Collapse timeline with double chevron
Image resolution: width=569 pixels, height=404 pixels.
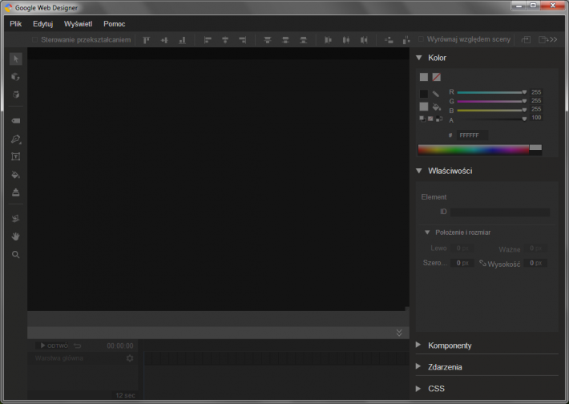(399, 333)
